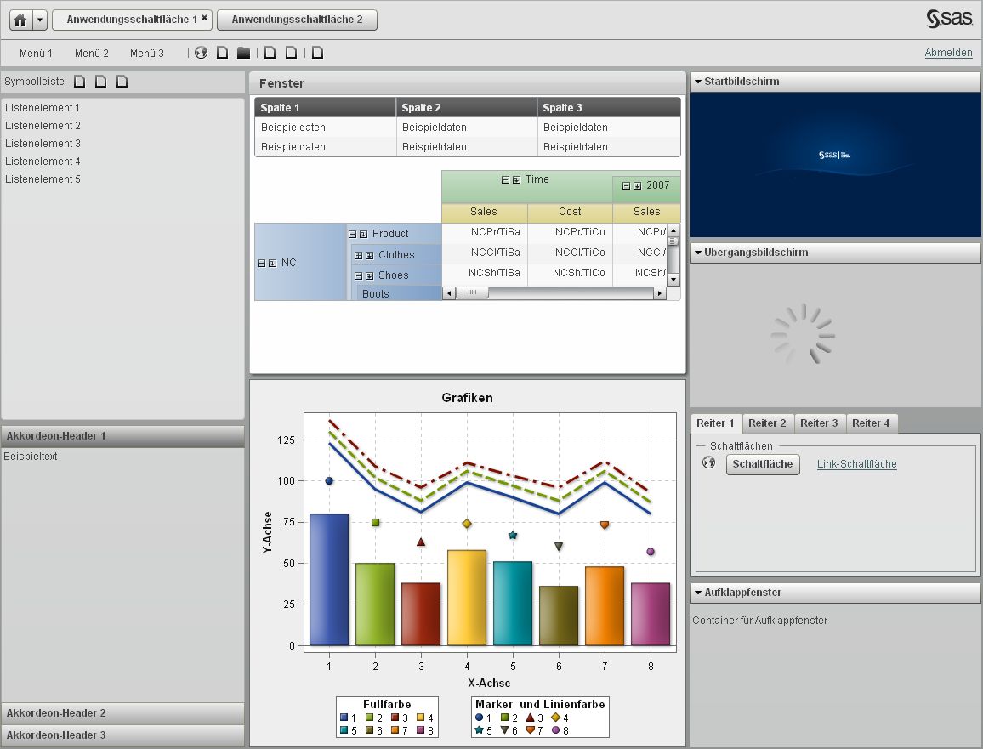Open Menü 1
Viewport: 983px width, 749px height.
point(35,53)
